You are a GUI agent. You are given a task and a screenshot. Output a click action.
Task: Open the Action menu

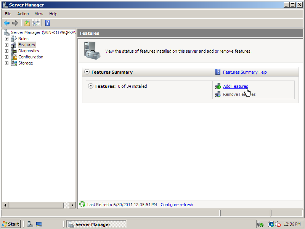click(x=23, y=14)
